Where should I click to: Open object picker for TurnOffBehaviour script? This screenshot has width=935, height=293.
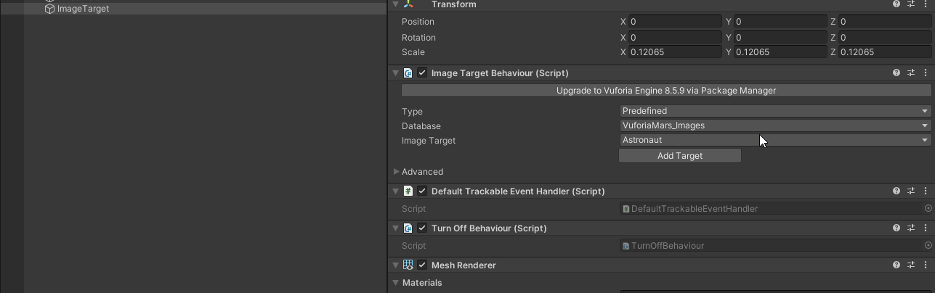point(928,246)
